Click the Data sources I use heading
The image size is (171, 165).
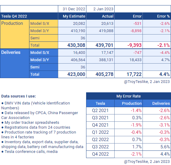click(18, 96)
